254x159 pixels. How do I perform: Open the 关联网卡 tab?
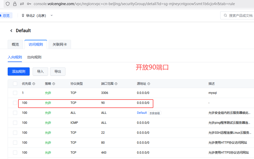coord(60,44)
